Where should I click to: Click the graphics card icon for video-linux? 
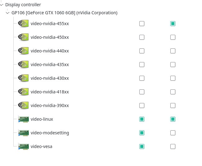(x=23, y=119)
